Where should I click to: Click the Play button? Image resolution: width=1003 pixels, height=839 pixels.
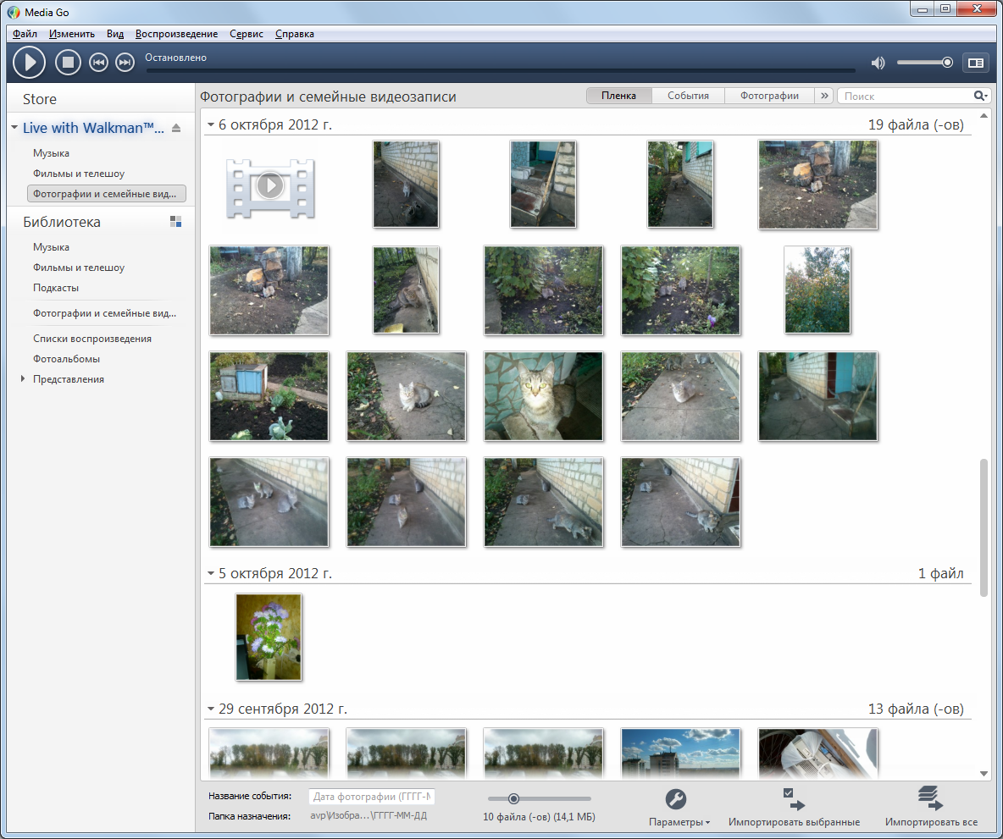point(30,63)
